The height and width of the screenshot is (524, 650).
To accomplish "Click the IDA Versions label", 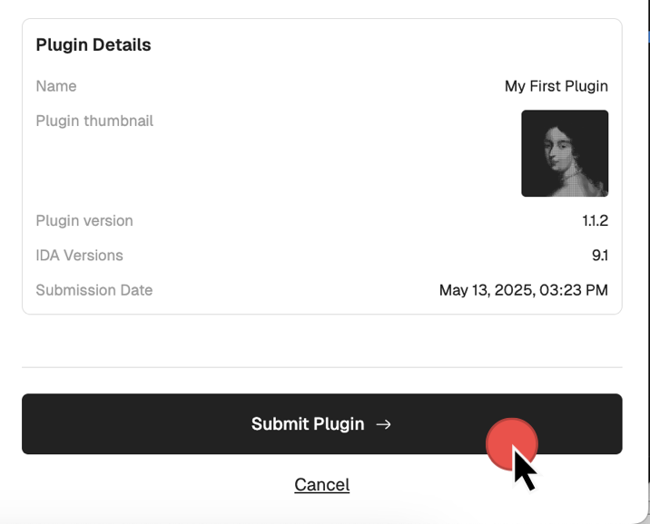I will (x=80, y=256).
